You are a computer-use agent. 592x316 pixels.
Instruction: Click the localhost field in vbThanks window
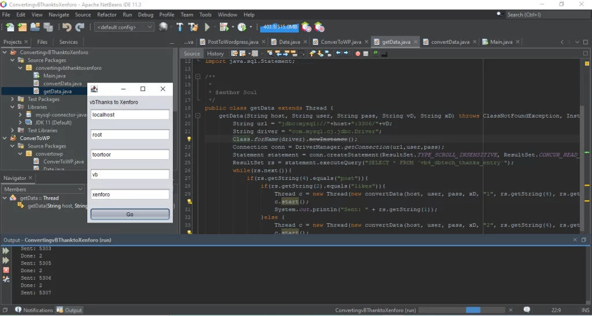pyautogui.click(x=130, y=115)
